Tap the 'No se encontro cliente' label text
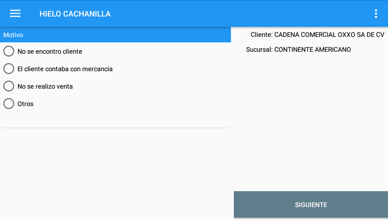The height and width of the screenshot is (220, 388). pos(50,51)
